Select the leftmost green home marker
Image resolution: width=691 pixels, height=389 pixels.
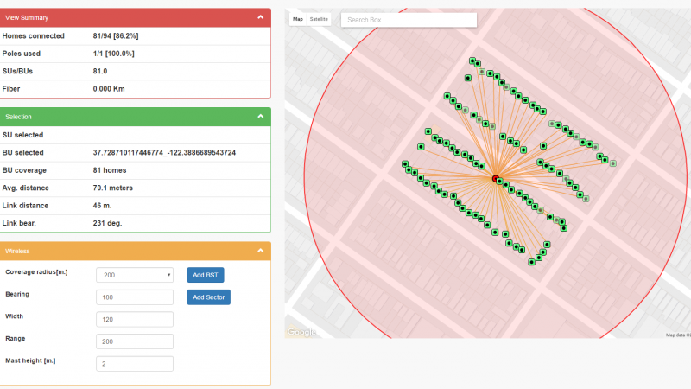[405, 164]
